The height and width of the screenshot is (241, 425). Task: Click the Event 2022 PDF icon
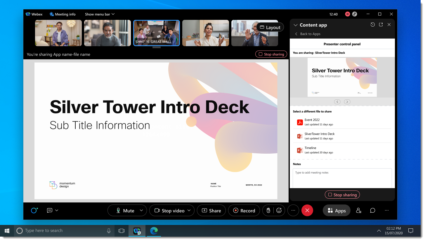coord(300,122)
